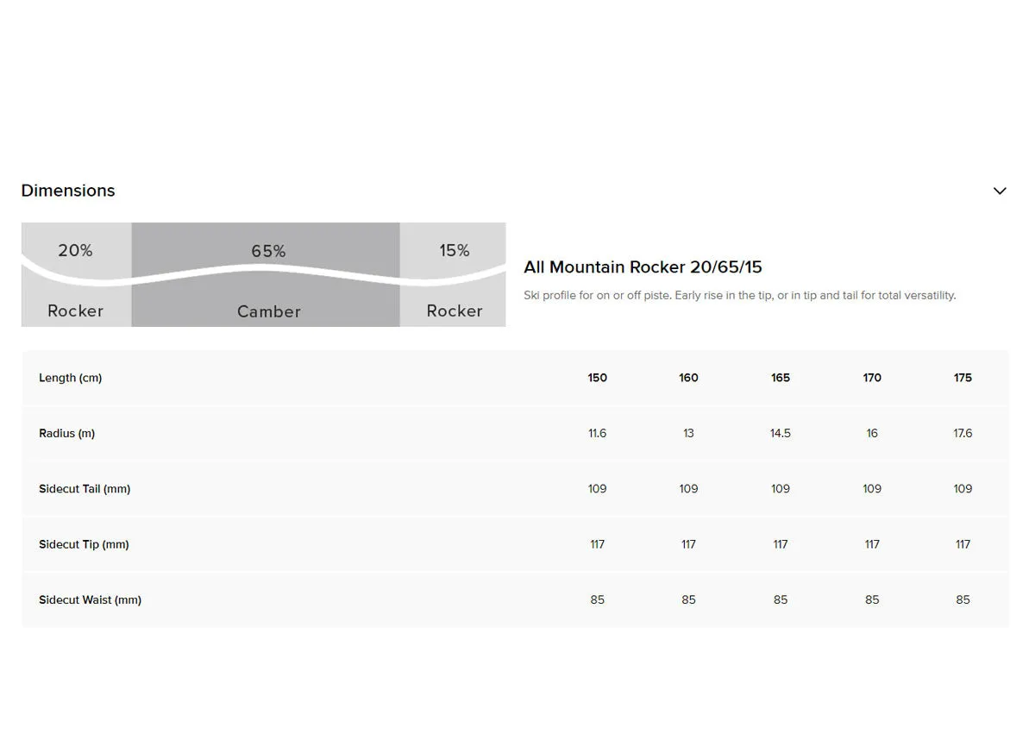Click the 17.6 radius value
Image resolution: width=1035 pixels, height=740 pixels.
coord(963,433)
